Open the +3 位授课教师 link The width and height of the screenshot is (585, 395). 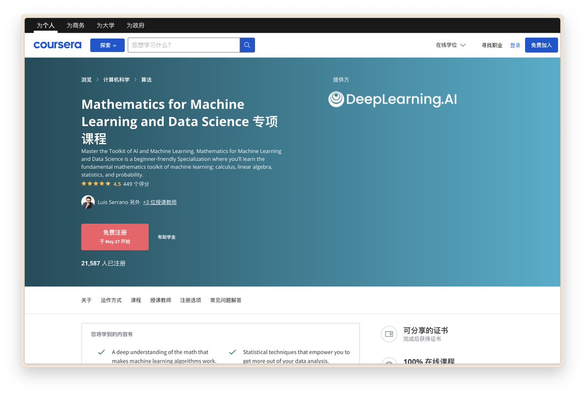(x=160, y=202)
